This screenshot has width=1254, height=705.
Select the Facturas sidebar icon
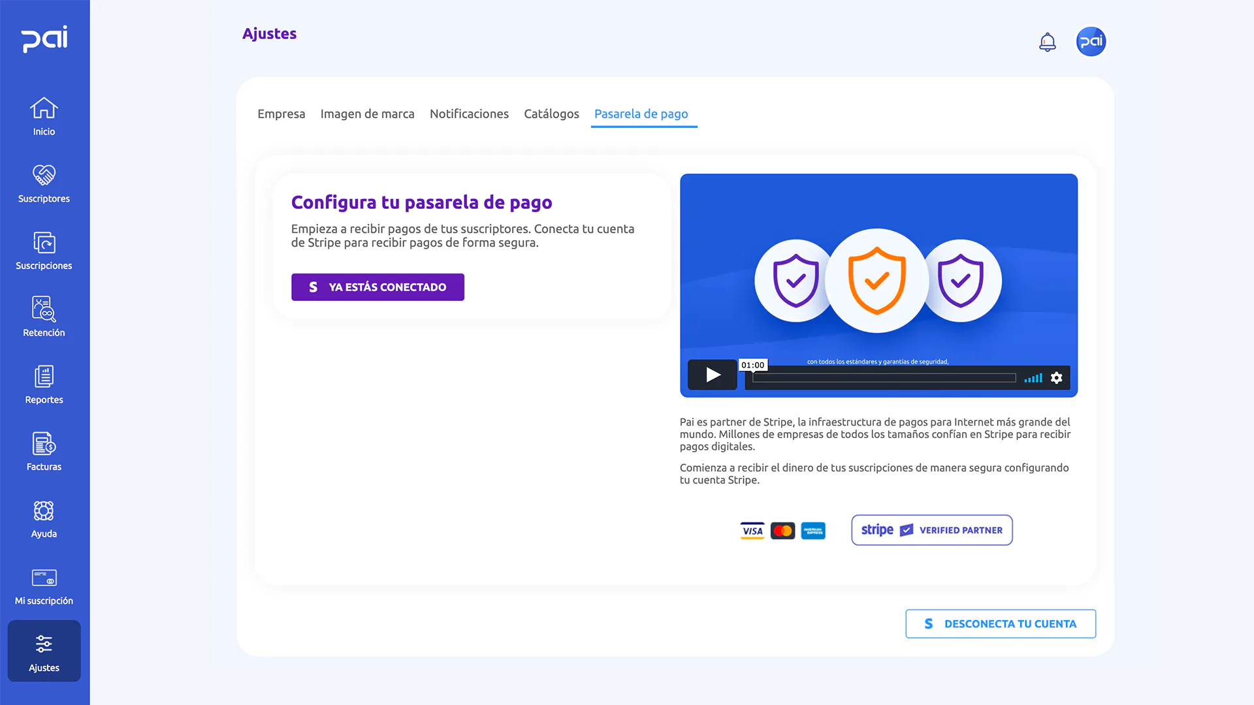pos(44,444)
